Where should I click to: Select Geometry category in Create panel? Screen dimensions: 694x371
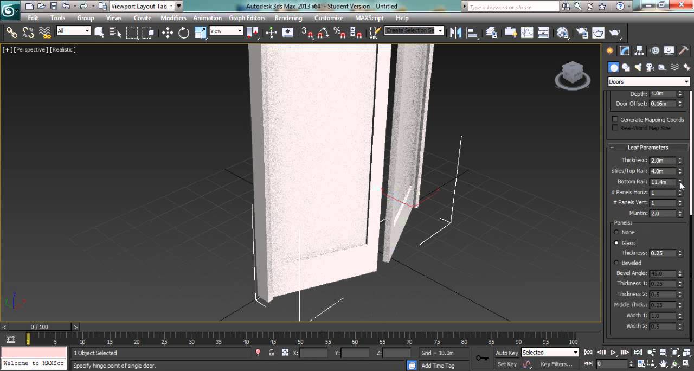(613, 67)
